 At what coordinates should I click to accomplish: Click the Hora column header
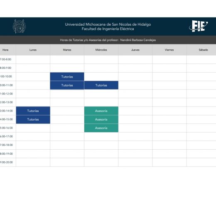5,50
